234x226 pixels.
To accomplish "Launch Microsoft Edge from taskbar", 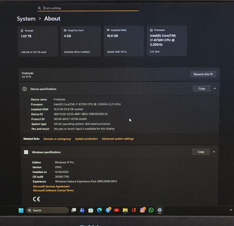I will [99, 210].
